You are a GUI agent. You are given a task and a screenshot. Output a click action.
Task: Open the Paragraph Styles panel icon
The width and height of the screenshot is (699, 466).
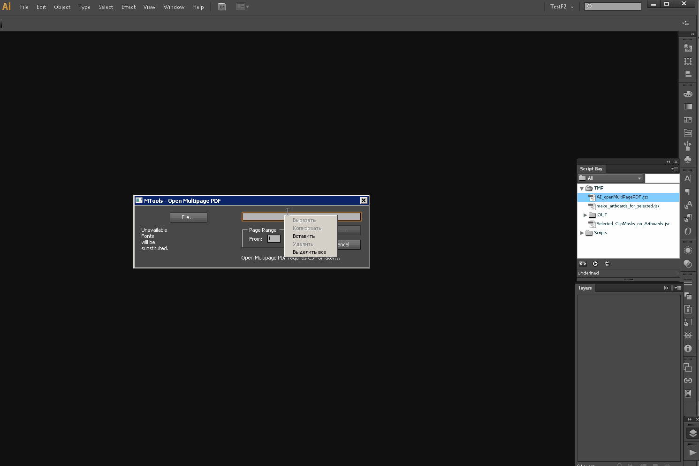688,218
